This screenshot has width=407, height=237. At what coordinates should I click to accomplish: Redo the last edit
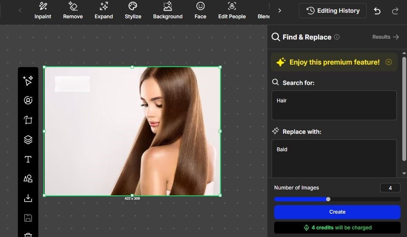[395, 11]
